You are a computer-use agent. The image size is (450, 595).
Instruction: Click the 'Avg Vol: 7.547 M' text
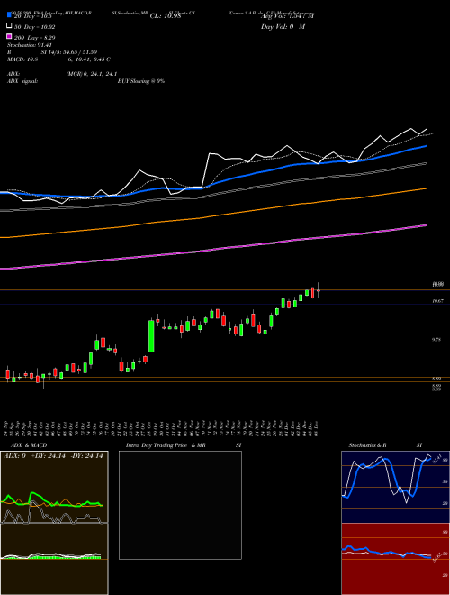tap(287, 16)
